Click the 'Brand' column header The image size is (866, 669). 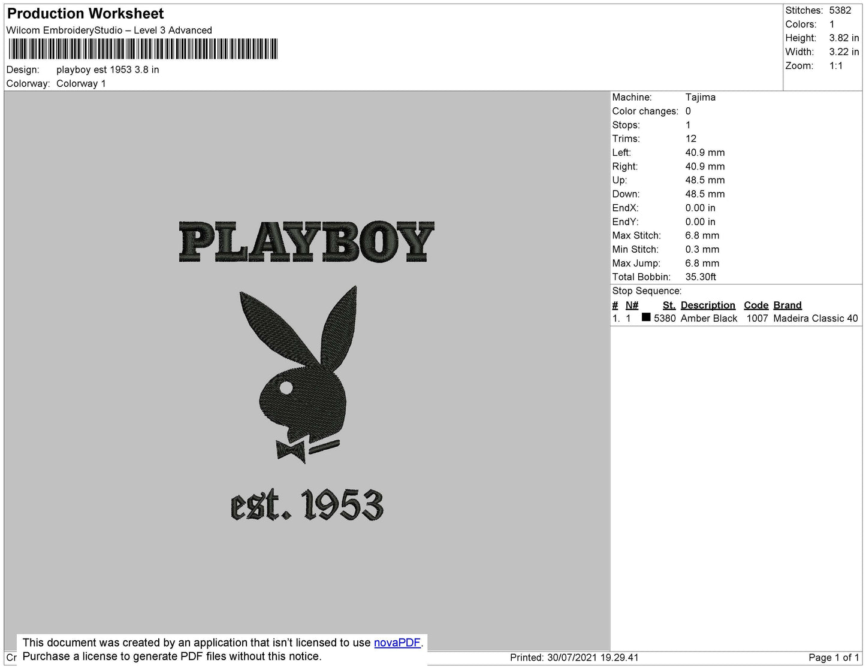[x=787, y=305]
